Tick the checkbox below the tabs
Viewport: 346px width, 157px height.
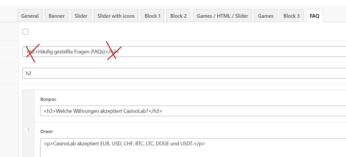point(25,32)
